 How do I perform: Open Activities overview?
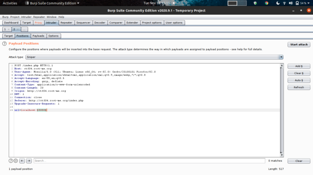[10, 3]
